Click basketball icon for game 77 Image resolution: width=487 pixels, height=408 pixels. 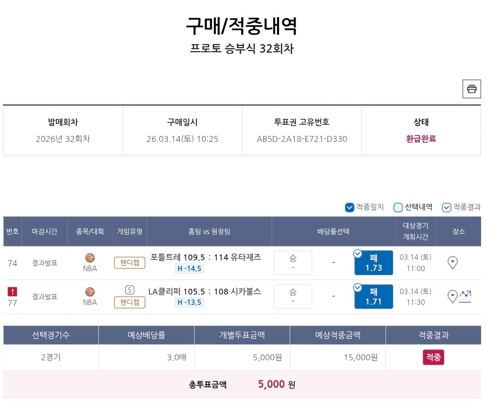90,292
